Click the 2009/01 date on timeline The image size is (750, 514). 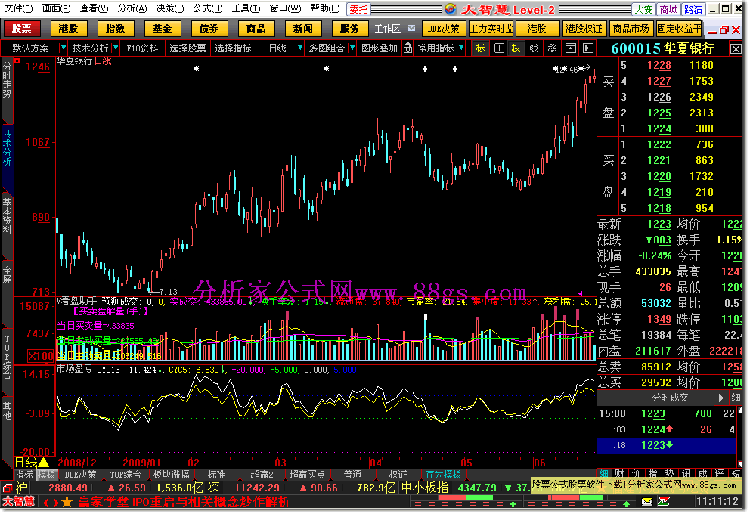coord(142,464)
